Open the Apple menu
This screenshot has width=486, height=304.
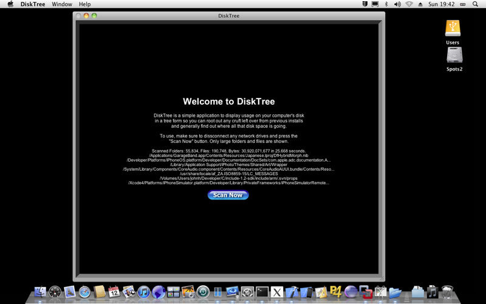pos(10,4)
